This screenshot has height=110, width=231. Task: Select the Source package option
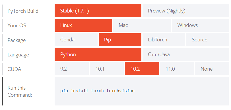[x=208, y=40]
